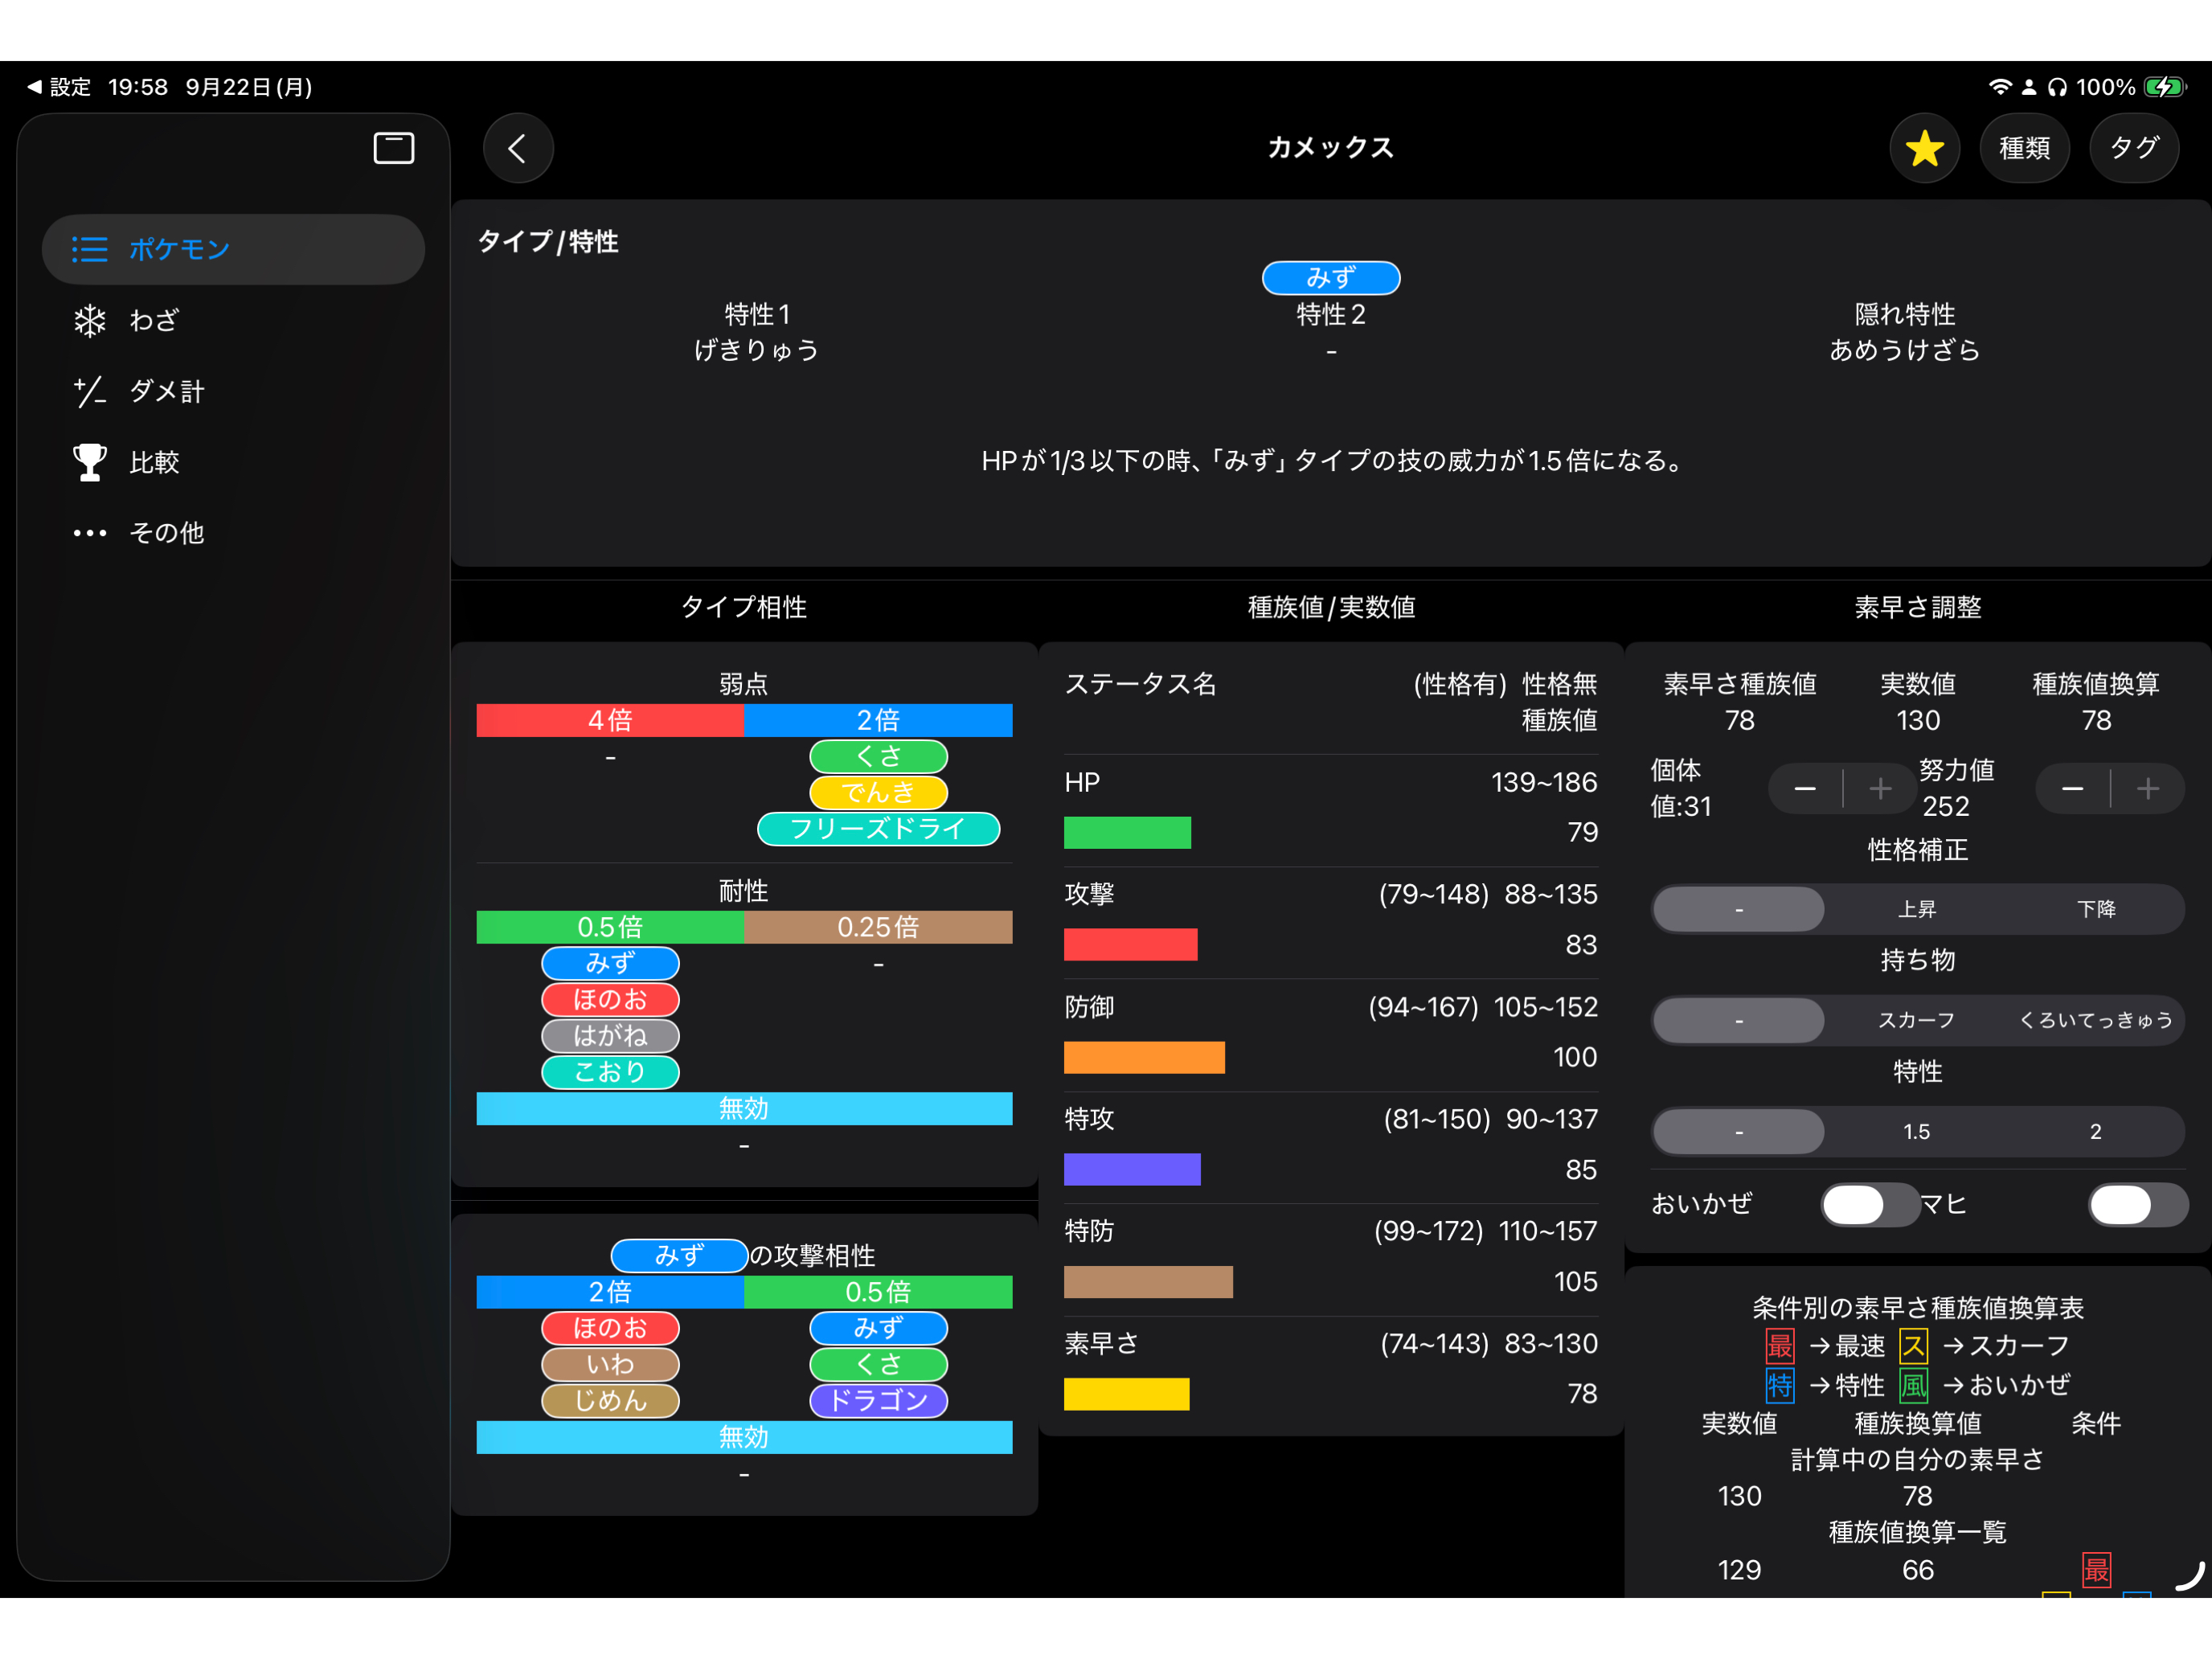This screenshot has height=1659, width=2212.
Task: Tap the タイプ相性 section header
Action: pos(744,607)
